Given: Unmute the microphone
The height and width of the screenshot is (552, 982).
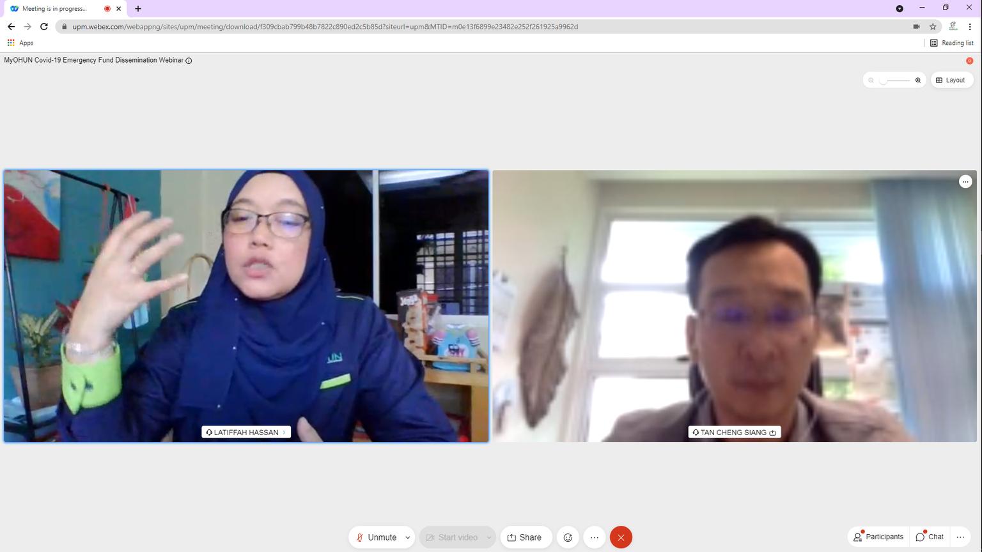Looking at the screenshot, I should [376, 537].
